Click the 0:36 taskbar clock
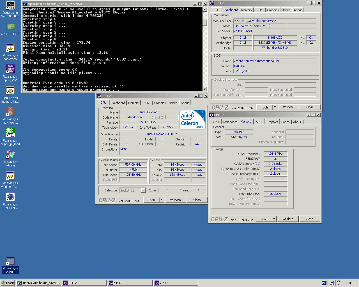The width and height of the screenshot is (359, 287). click(x=352, y=283)
